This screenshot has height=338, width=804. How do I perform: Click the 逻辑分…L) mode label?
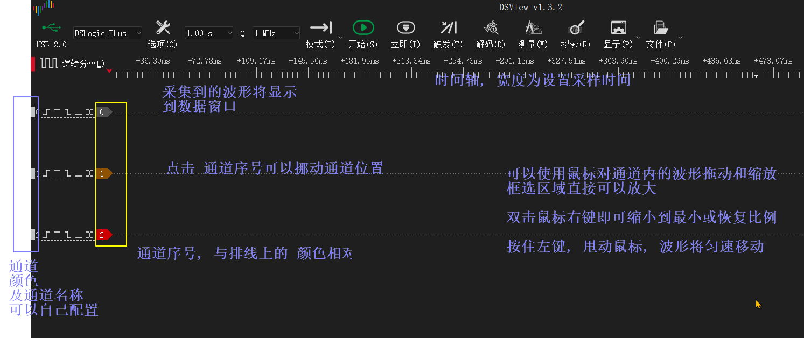point(83,64)
